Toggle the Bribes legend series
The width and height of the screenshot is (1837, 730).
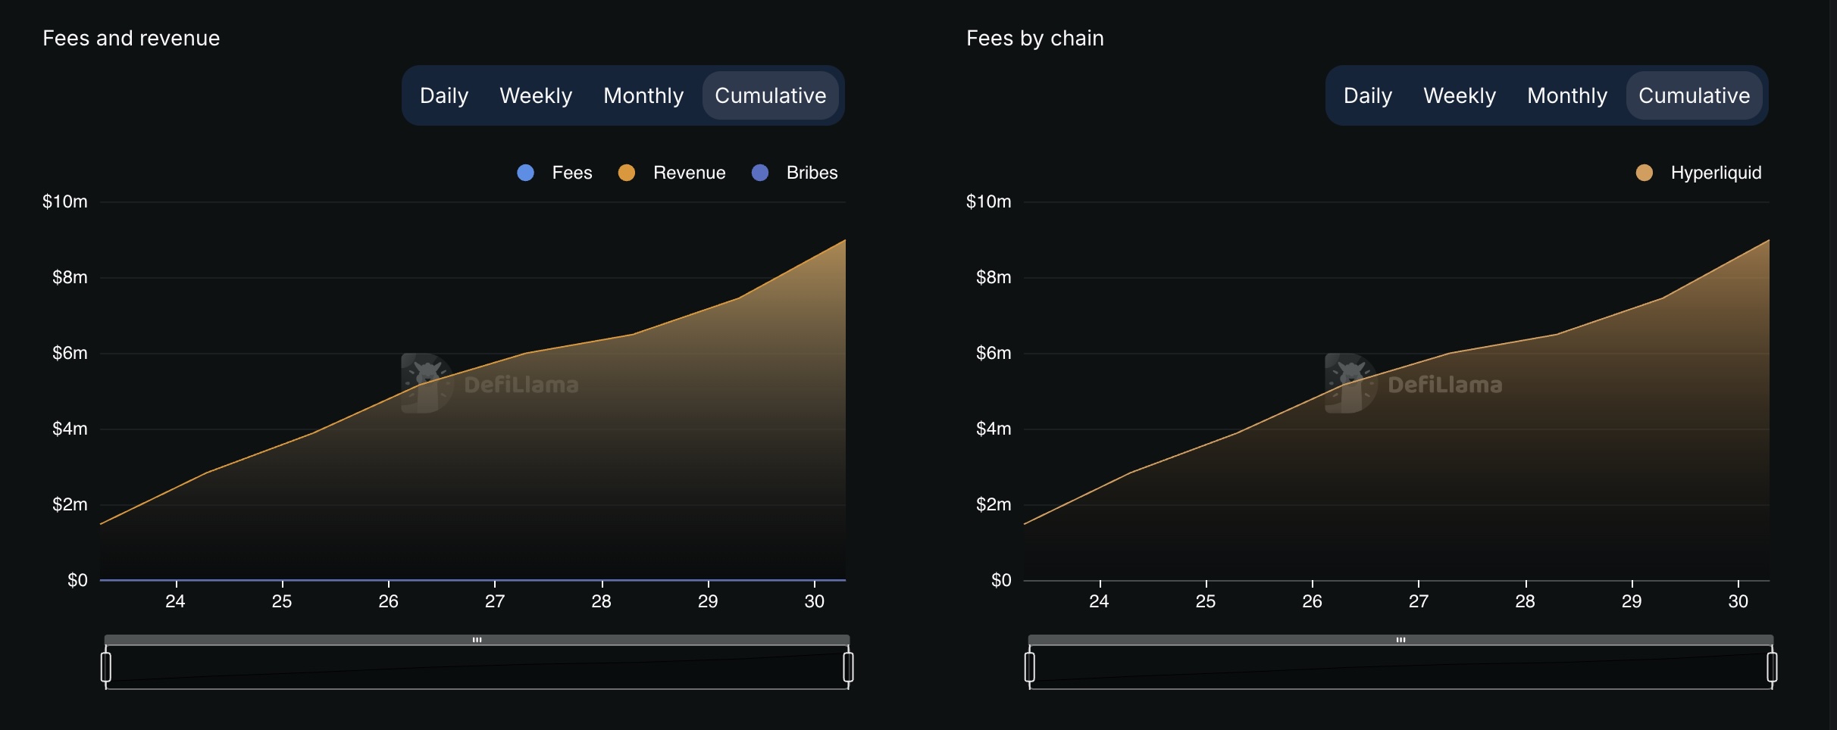coord(795,173)
